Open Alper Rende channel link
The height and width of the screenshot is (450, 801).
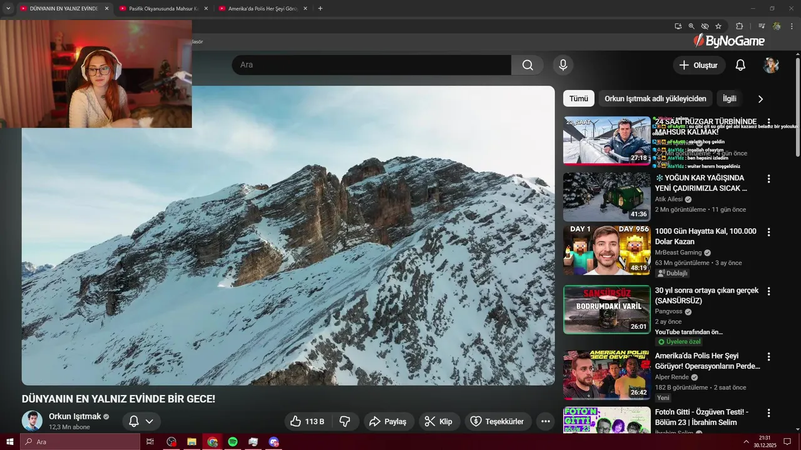[672, 377]
